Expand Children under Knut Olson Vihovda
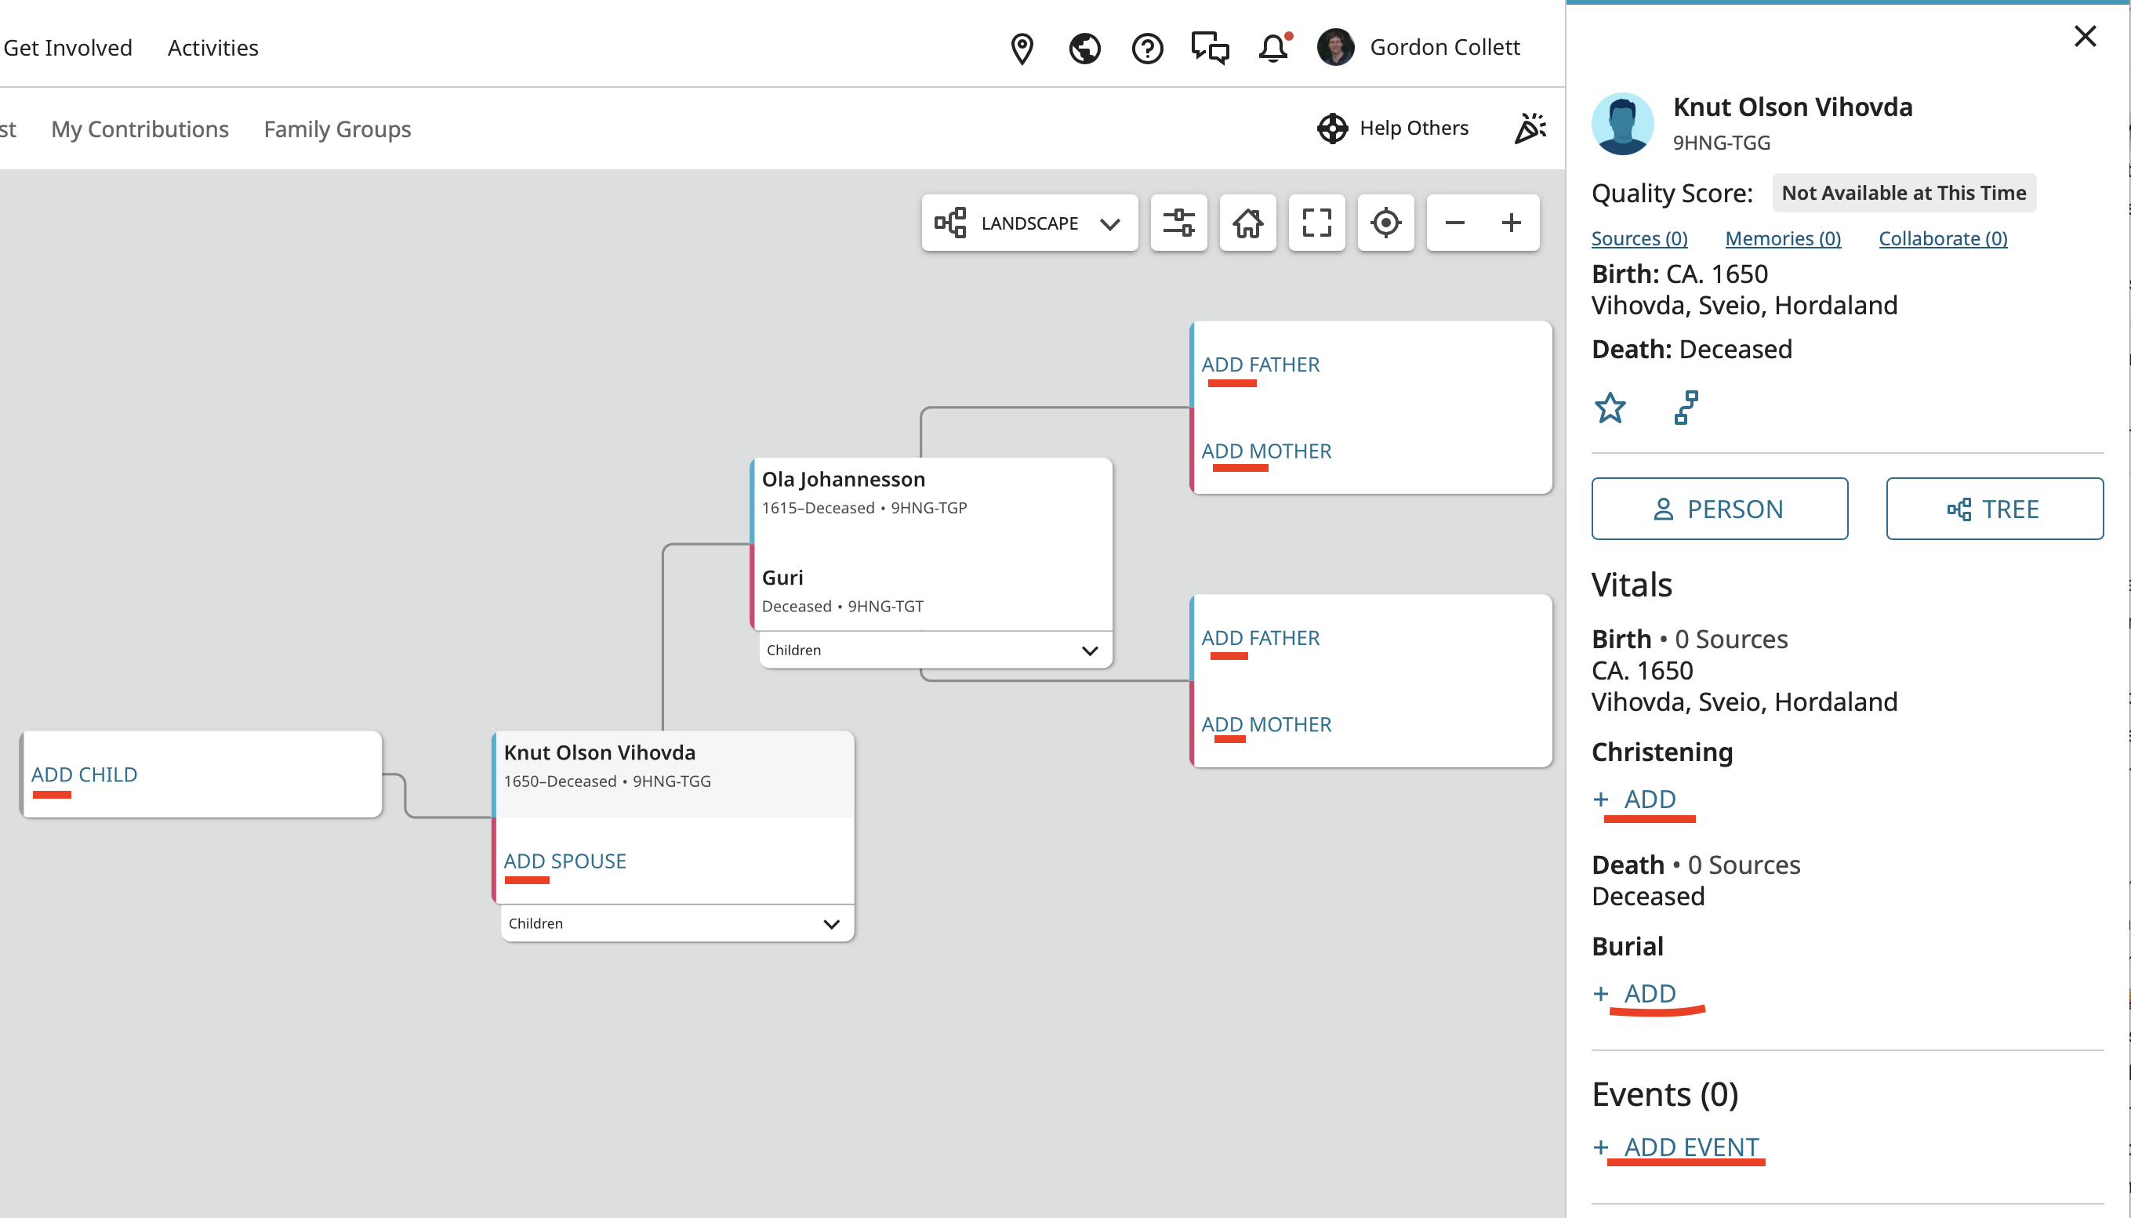Image resolution: width=2131 pixels, height=1218 pixels. tap(676, 923)
